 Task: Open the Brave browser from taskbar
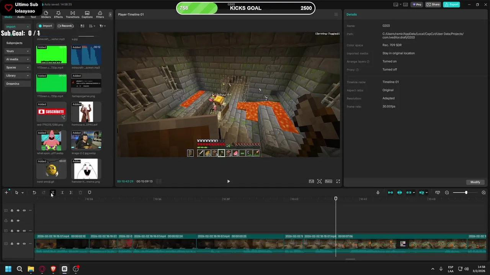point(53,269)
